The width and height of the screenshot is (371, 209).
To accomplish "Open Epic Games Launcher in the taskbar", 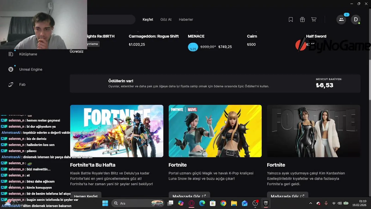I will [x=266, y=203].
